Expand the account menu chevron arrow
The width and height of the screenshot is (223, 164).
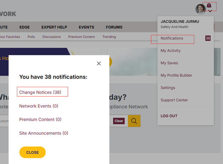(210, 11)
